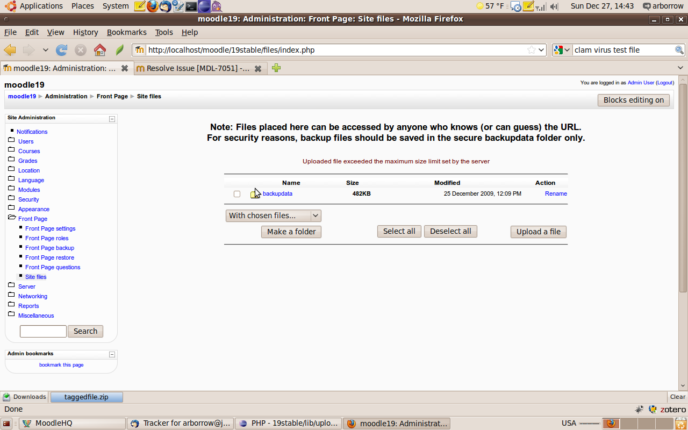
Task: Click the Firebug bug icon in status bar
Action: [x=639, y=410]
